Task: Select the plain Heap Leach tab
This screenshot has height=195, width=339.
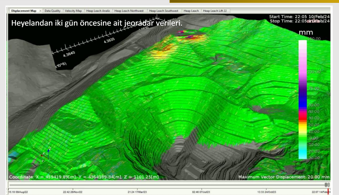Action: tap(191, 11)
